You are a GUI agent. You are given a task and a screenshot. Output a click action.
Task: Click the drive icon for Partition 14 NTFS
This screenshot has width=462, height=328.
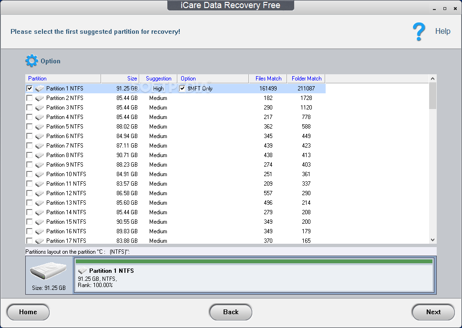(40, 212)
